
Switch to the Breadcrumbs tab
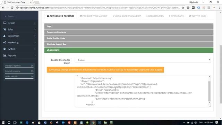(155, 16)
